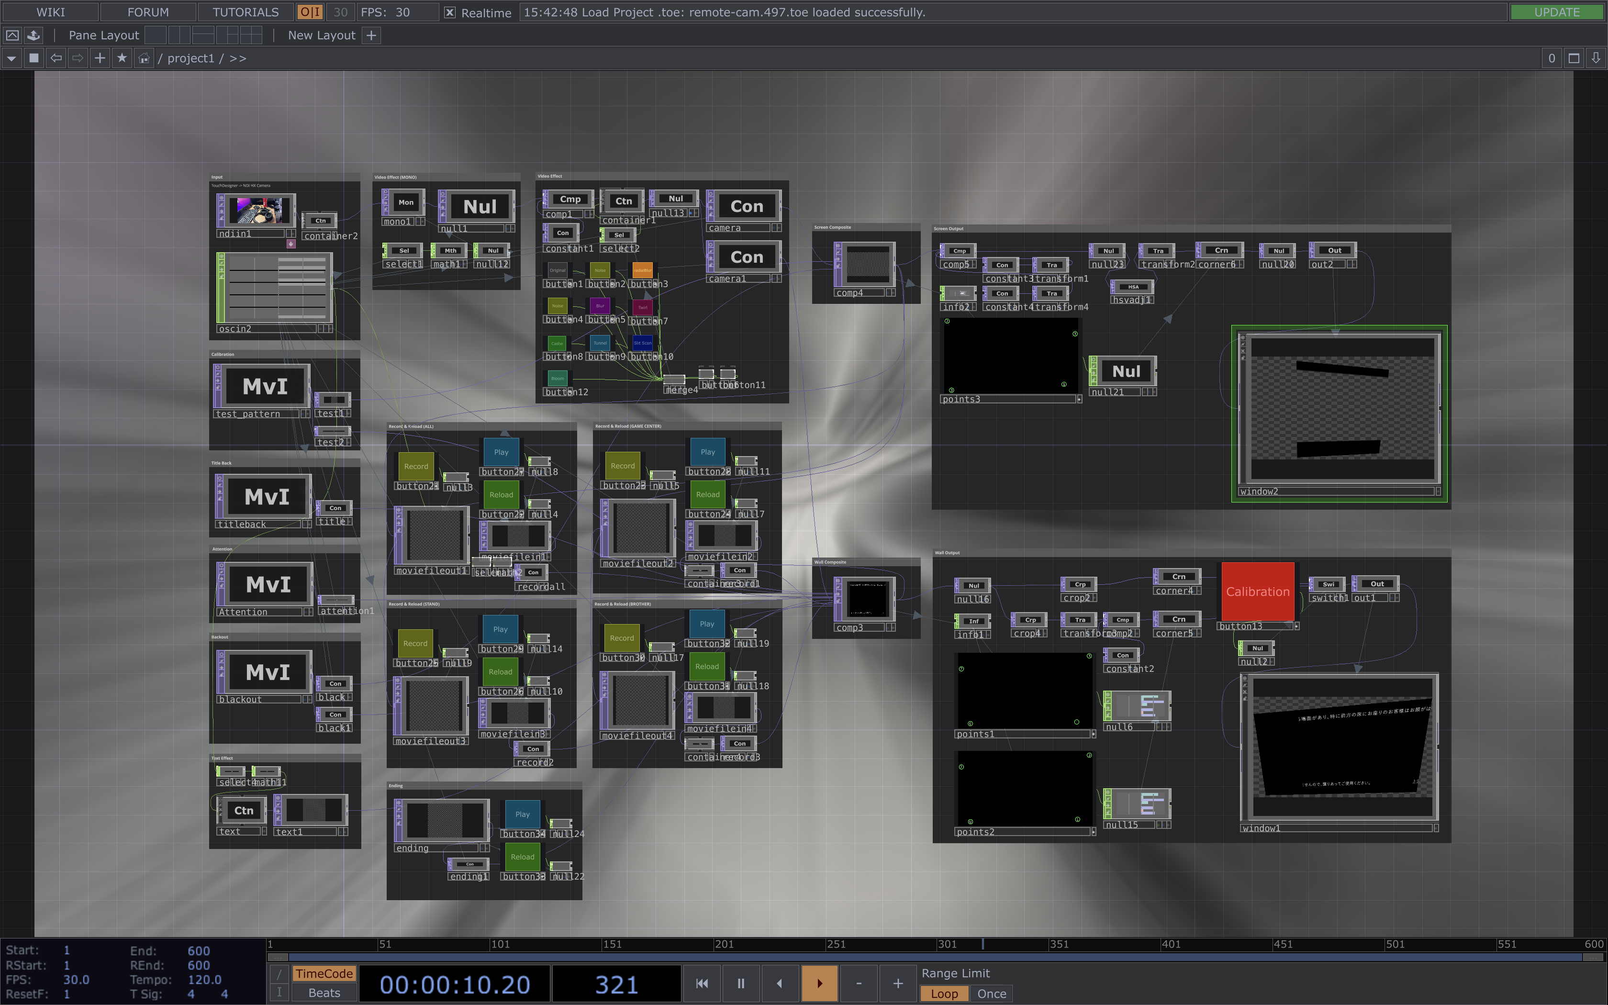
Task: Maximize pane with square icon at right
Action: [x=1574, y=58]
